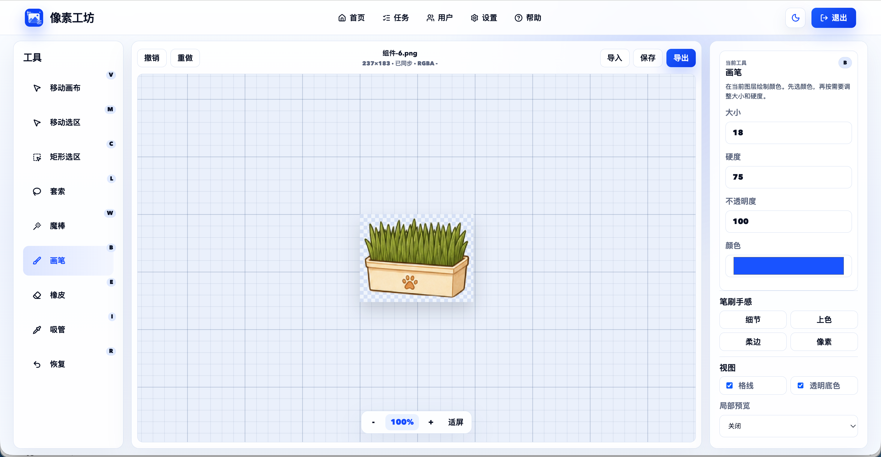Click the 组件-6.png file name
Image resolution: width=881 pixels, height=457 pixels.
[x=400, y=53]
